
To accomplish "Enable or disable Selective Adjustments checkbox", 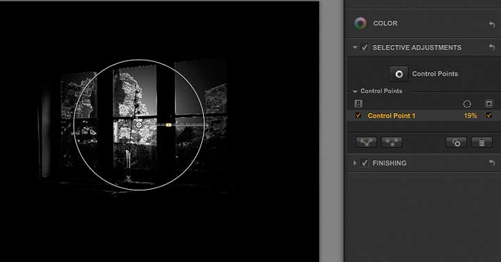I will (364, 47).
